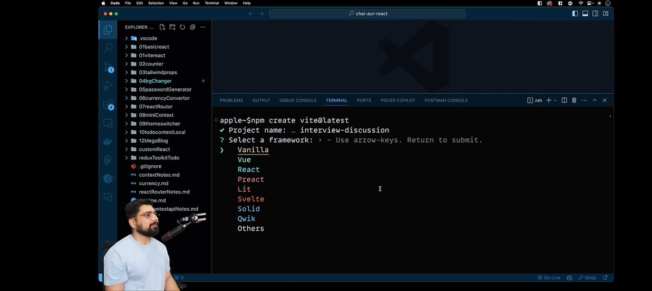This screenshot has width=652, height=291.
Task: Expand the reduxToolkitTodo folder
Action: point(158,158)
